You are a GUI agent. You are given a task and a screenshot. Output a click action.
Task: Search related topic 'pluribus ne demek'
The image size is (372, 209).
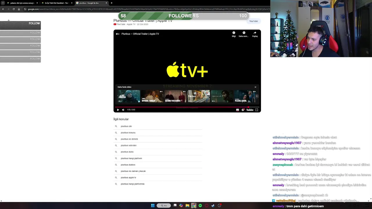coord(158,139)
